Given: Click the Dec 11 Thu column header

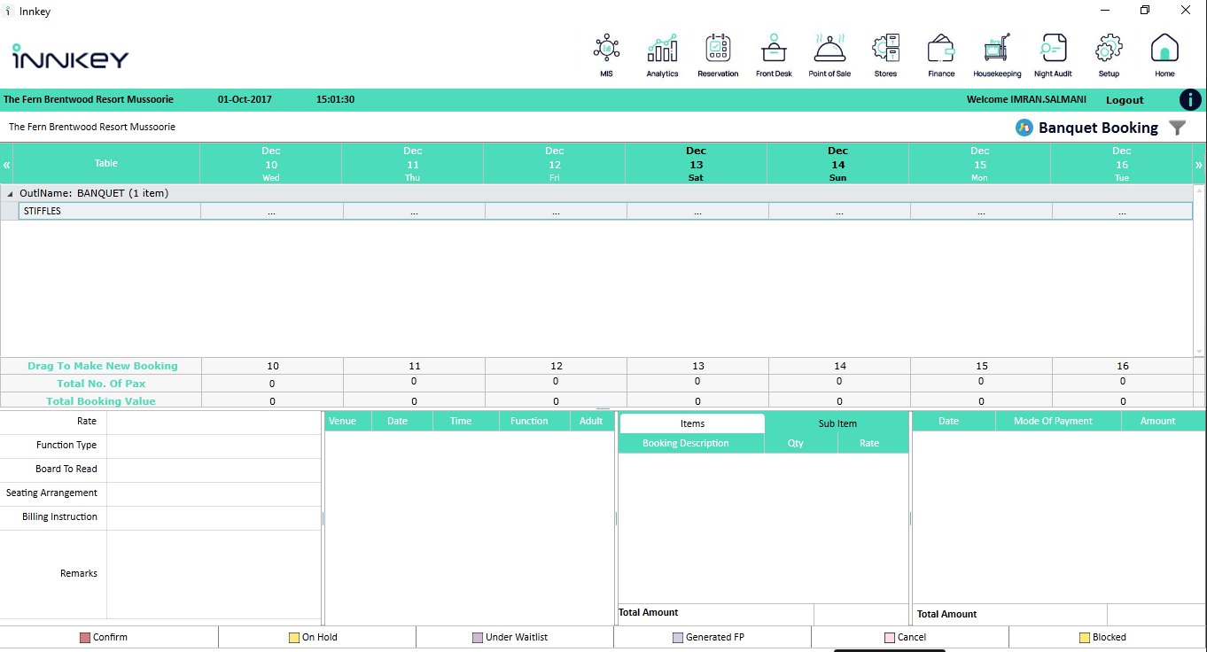Looking at the screenshot, I should (413, 164).
